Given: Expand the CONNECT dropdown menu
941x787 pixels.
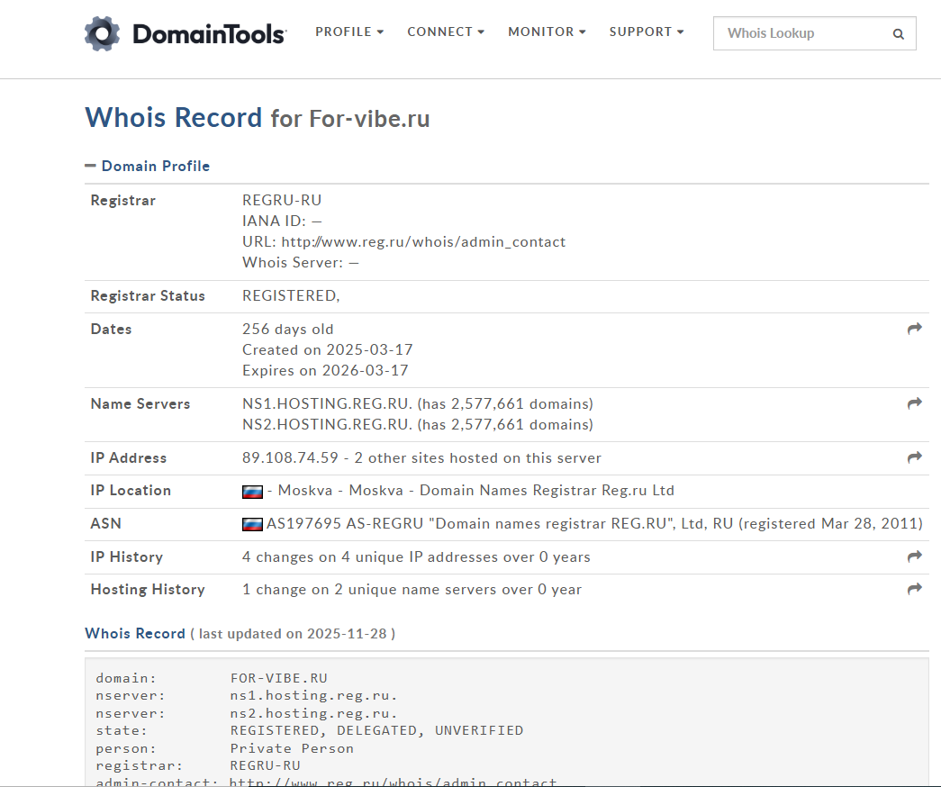Looking at the screenshot, I should 446,32.
